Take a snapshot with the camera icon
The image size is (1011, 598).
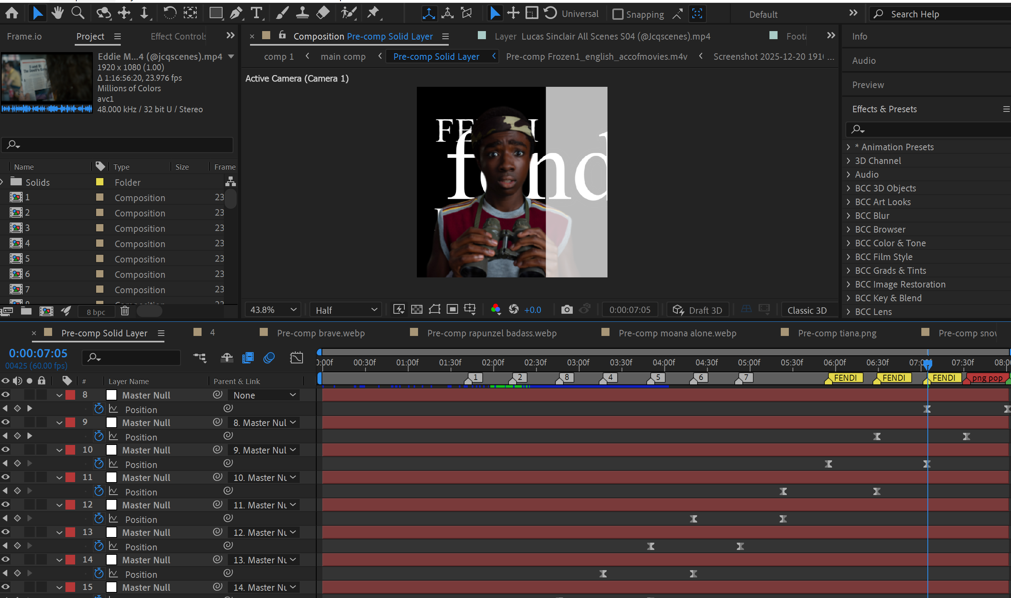point(567,310)
